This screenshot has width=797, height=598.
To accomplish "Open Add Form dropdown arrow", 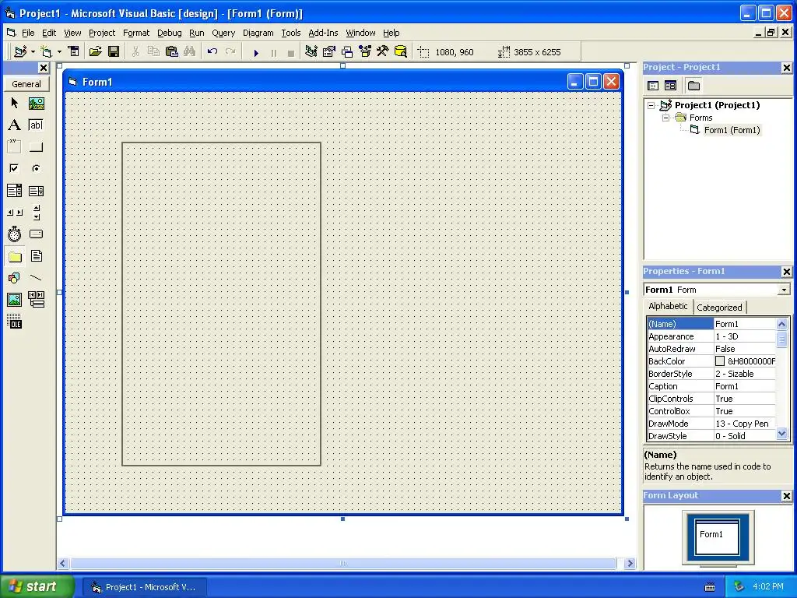I will pos(59,52).
